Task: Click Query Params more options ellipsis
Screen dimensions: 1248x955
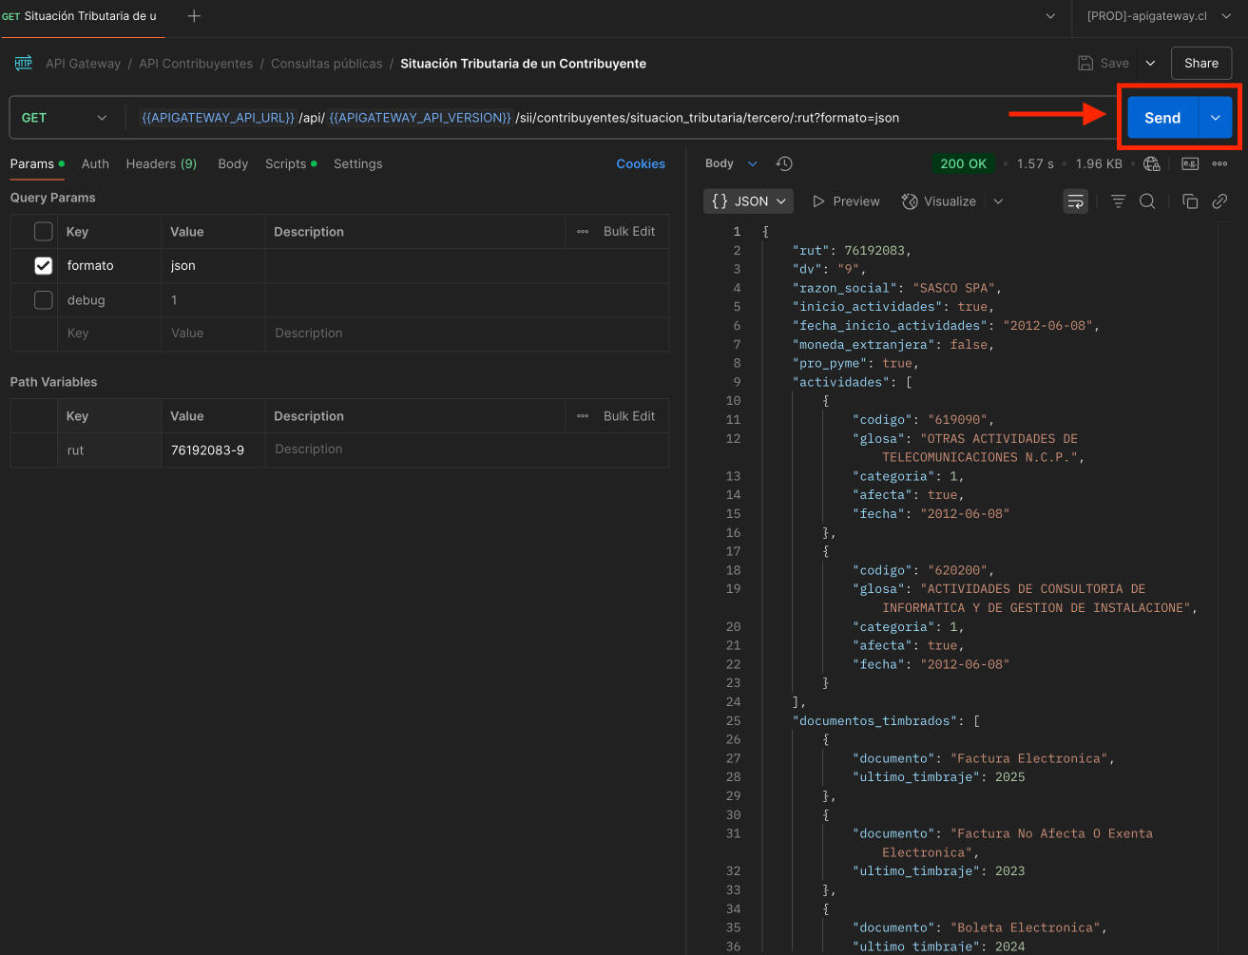Action: coord(583,232)
